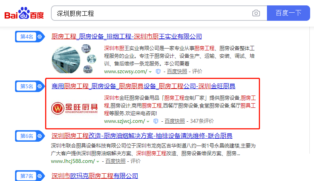Click the 金旺厨具 logo thumbnail

coord(74,108)
